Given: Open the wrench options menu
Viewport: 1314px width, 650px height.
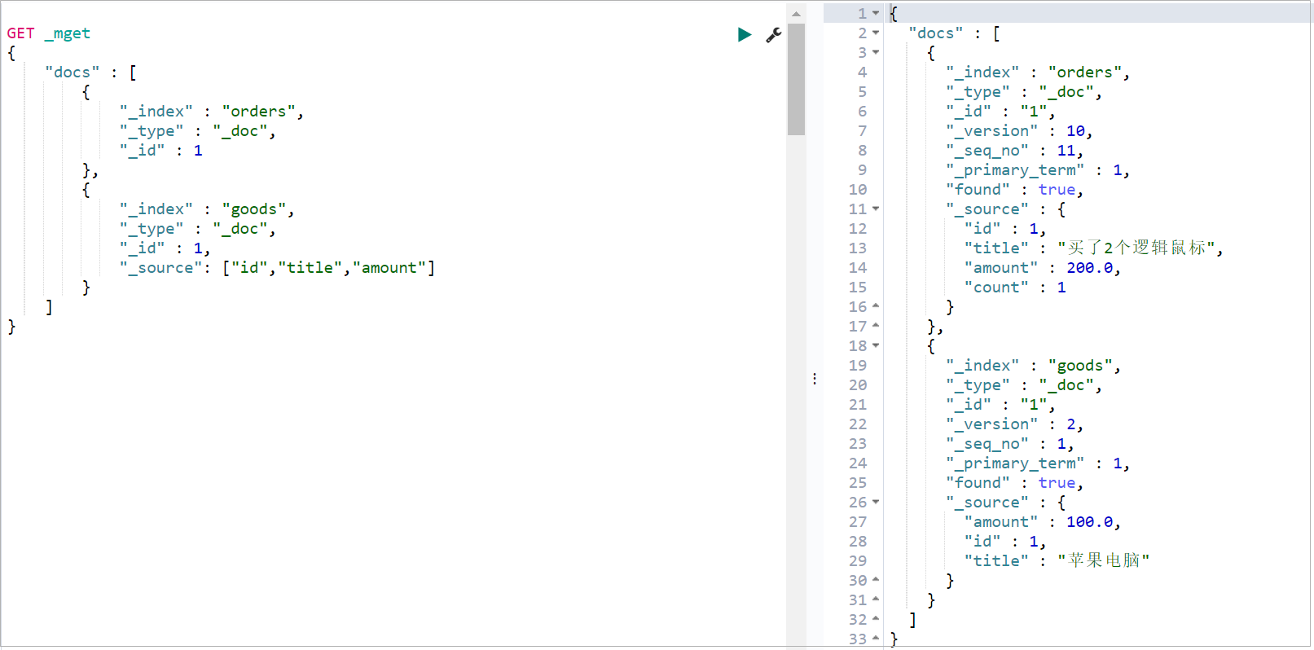Looking at the screenshot, I should (773, 34).
